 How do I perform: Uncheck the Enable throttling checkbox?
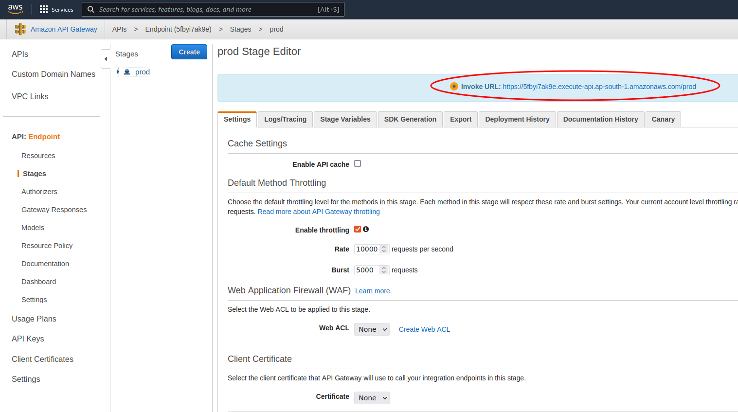click(x=358, y=229)
